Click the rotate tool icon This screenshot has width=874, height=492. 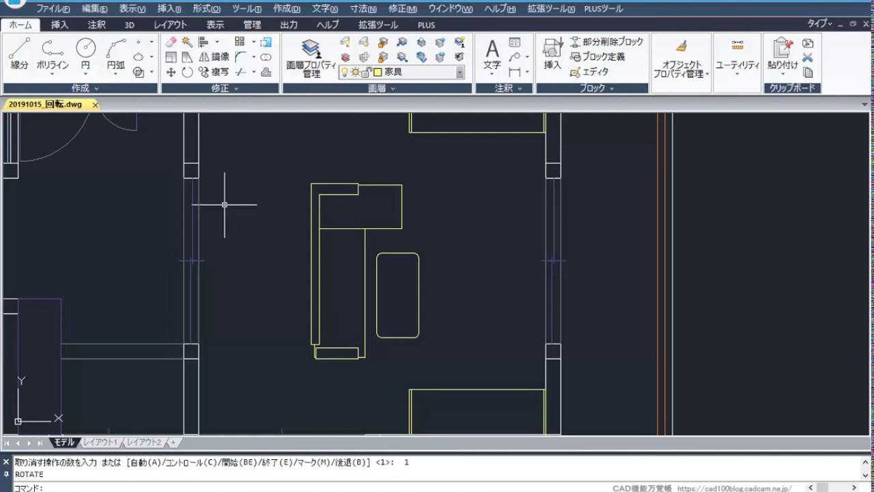point(187,72)
